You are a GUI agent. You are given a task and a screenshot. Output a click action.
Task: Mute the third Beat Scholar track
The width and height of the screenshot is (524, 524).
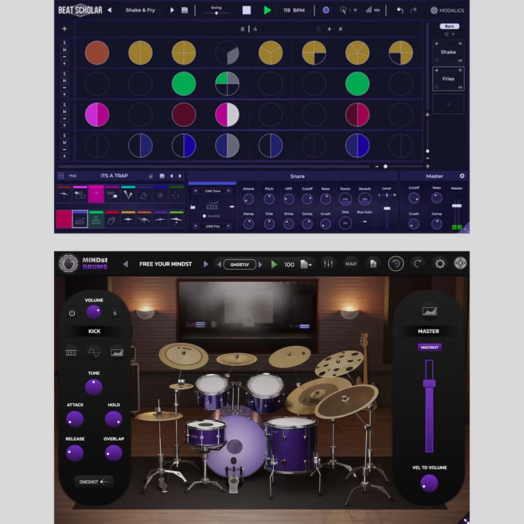click(x=65, y=112)
